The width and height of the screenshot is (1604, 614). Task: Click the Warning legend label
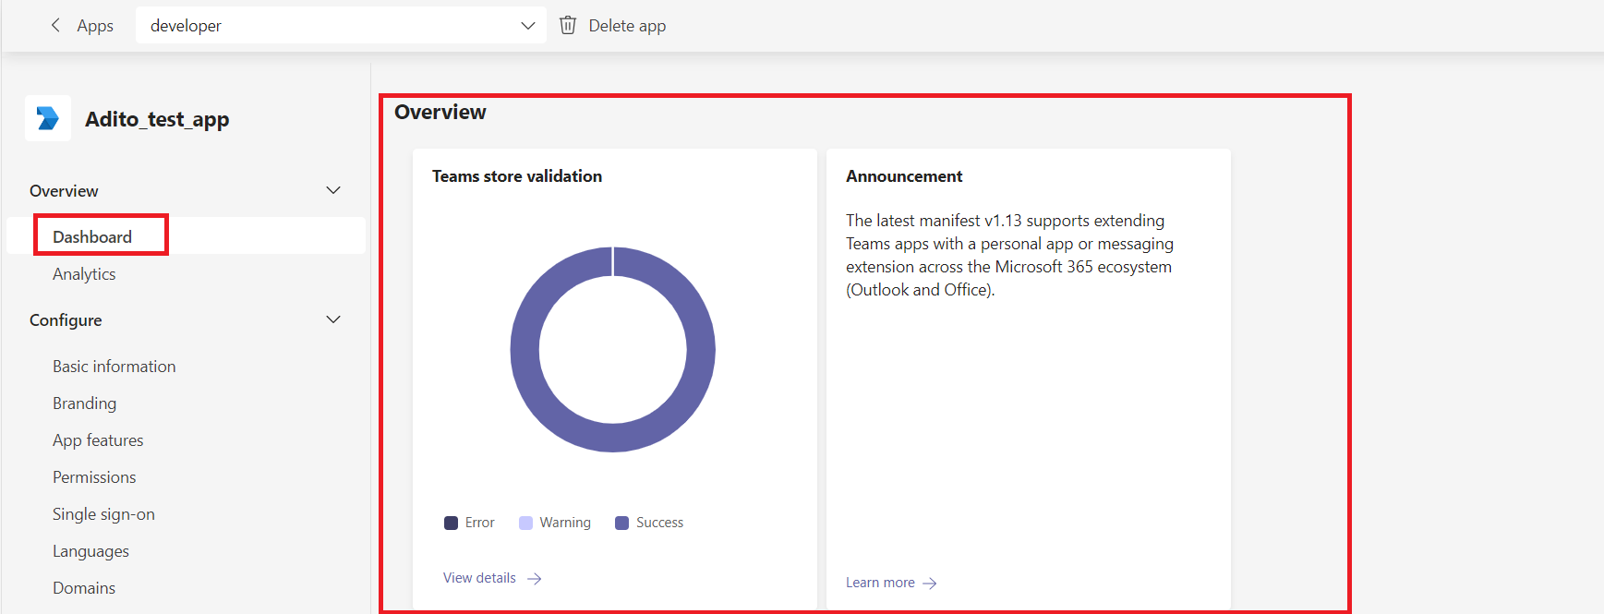coord(565,523)
